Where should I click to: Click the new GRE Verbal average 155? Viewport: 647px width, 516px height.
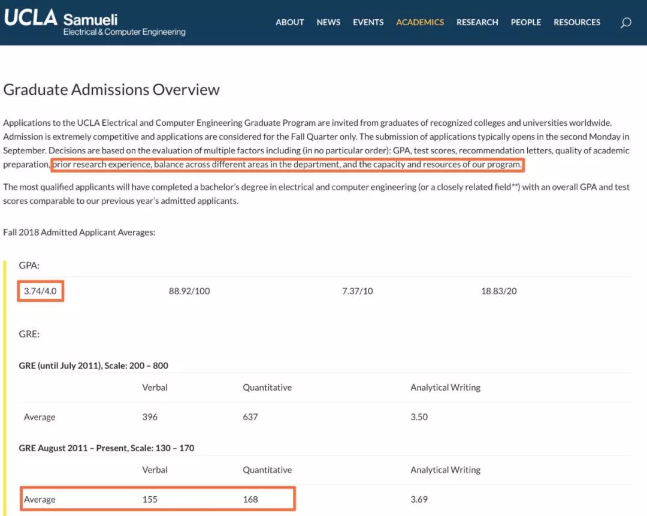point(150,499)
